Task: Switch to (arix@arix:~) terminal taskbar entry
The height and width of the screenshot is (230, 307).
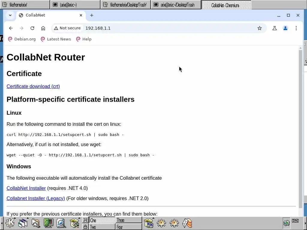Action: (75, 5)
